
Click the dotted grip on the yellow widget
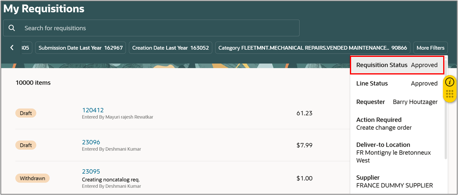coord(450,94)
